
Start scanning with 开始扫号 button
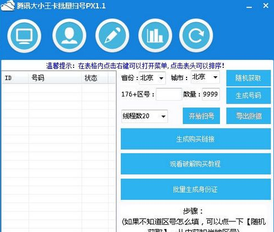202,116
